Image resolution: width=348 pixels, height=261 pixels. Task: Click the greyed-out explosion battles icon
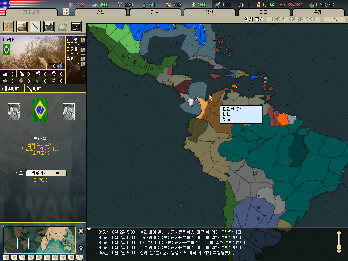63,27
